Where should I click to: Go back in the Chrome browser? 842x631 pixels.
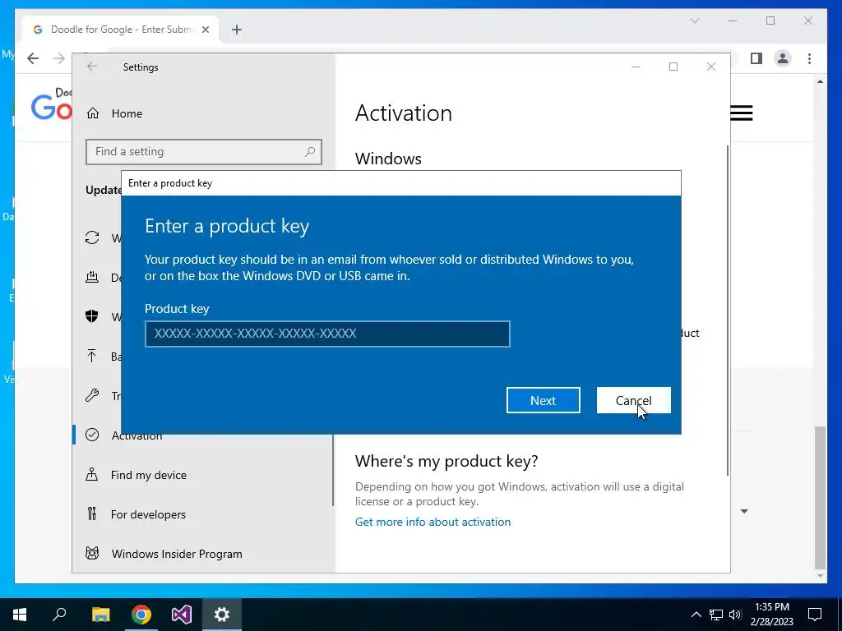click(x=33, y=58)
